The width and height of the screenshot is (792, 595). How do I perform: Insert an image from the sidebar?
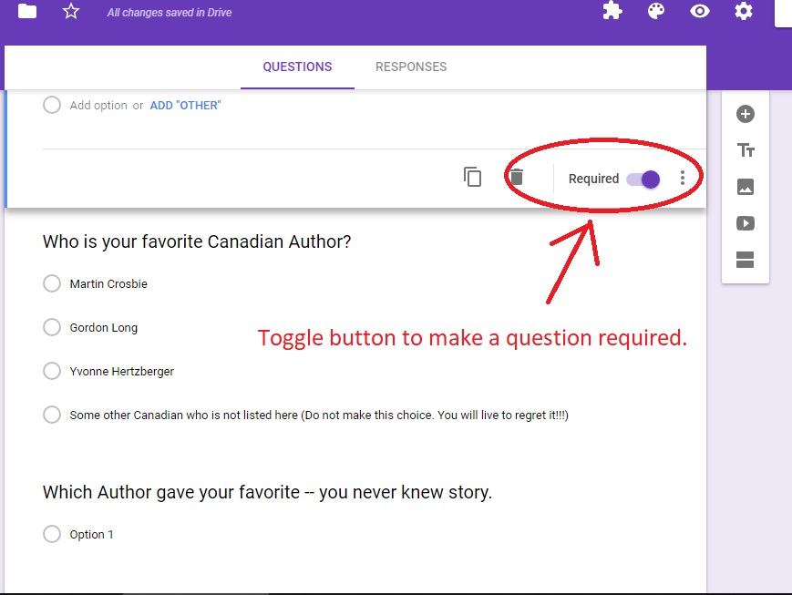(746, 187)
